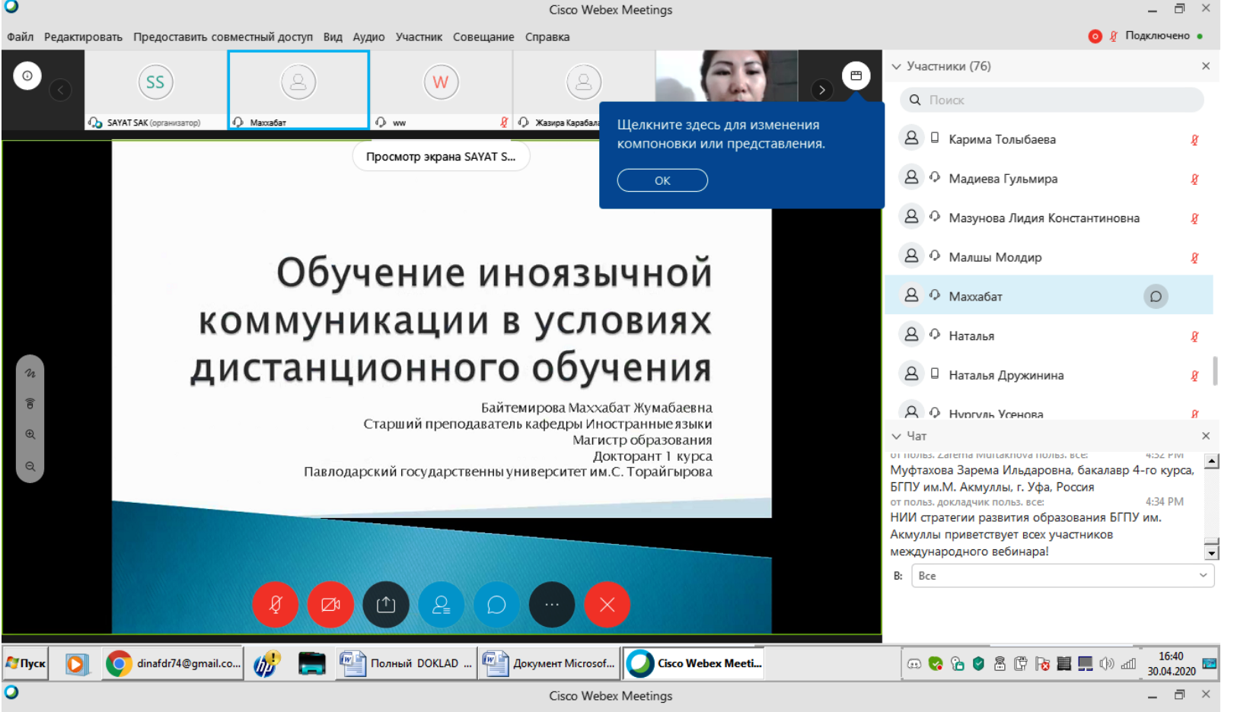This screenshot has height=712, width=1234.
Task: Toggle the microphone mute button
Action: click(x=276, y=605)
